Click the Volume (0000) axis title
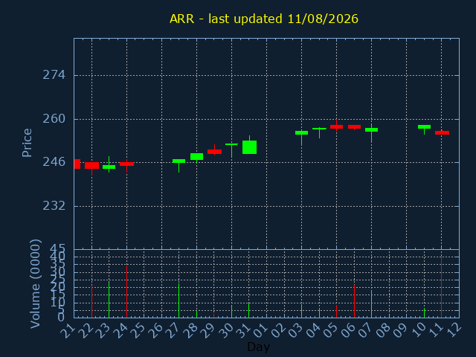 click(x=35, y=284)
